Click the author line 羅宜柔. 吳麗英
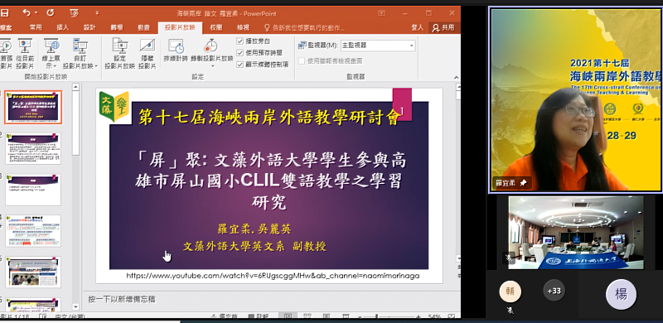 point(254,229)
